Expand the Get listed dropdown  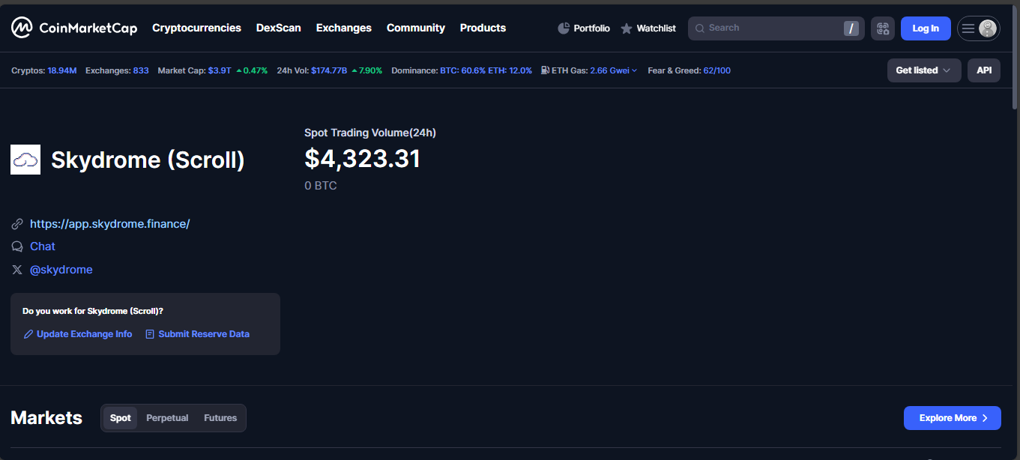pyautogui.click(x=923, y=70)
